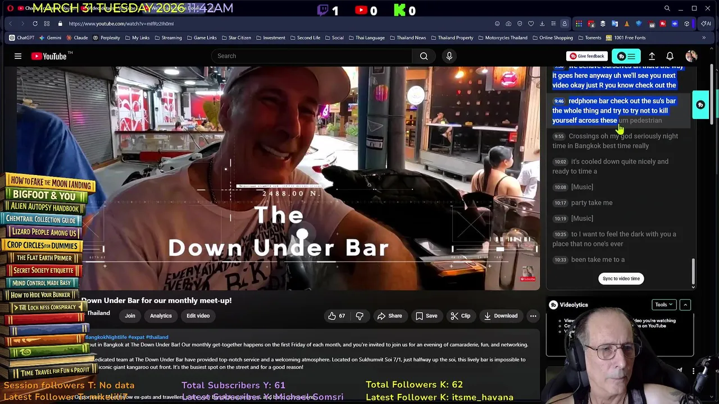Click the #expat hashtag link
Image resolution: width=719 pixels, height=404 pixels.
coord(136,337)
